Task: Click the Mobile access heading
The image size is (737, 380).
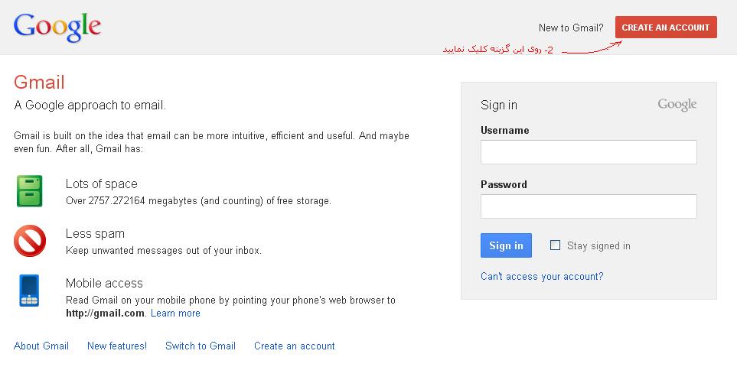Action: coord(104,284)
